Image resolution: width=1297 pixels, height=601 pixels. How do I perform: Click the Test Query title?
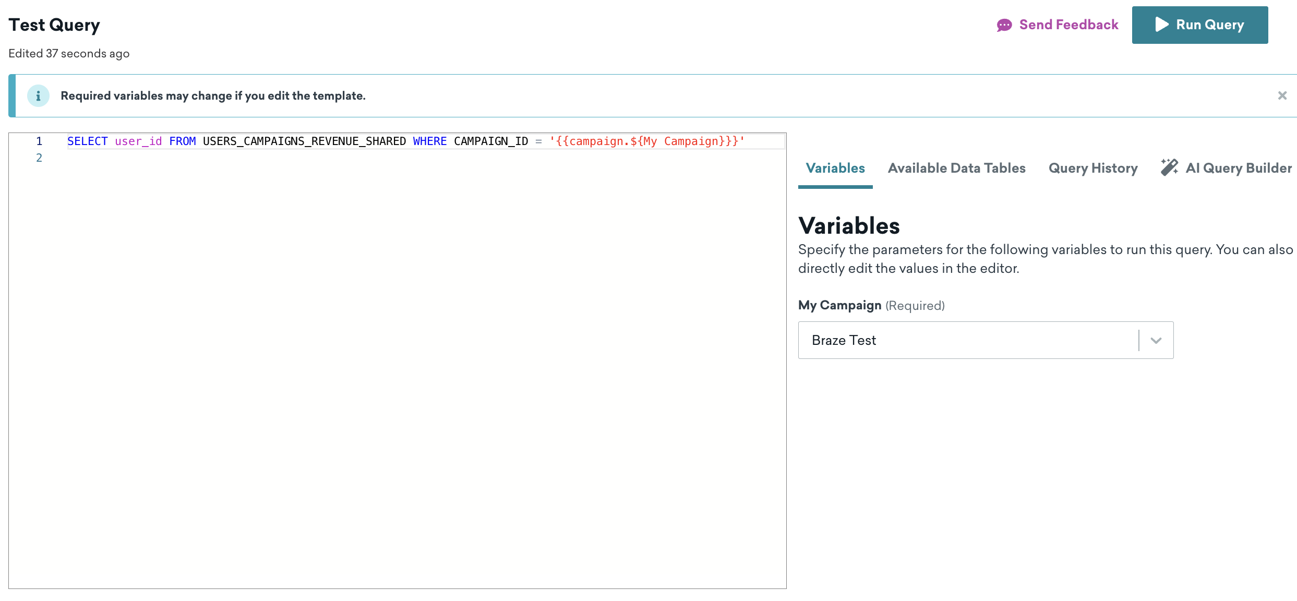point(54,25)
